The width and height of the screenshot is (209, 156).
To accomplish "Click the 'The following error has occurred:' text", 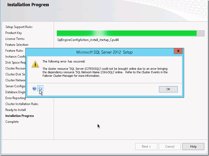I will 64,61.
